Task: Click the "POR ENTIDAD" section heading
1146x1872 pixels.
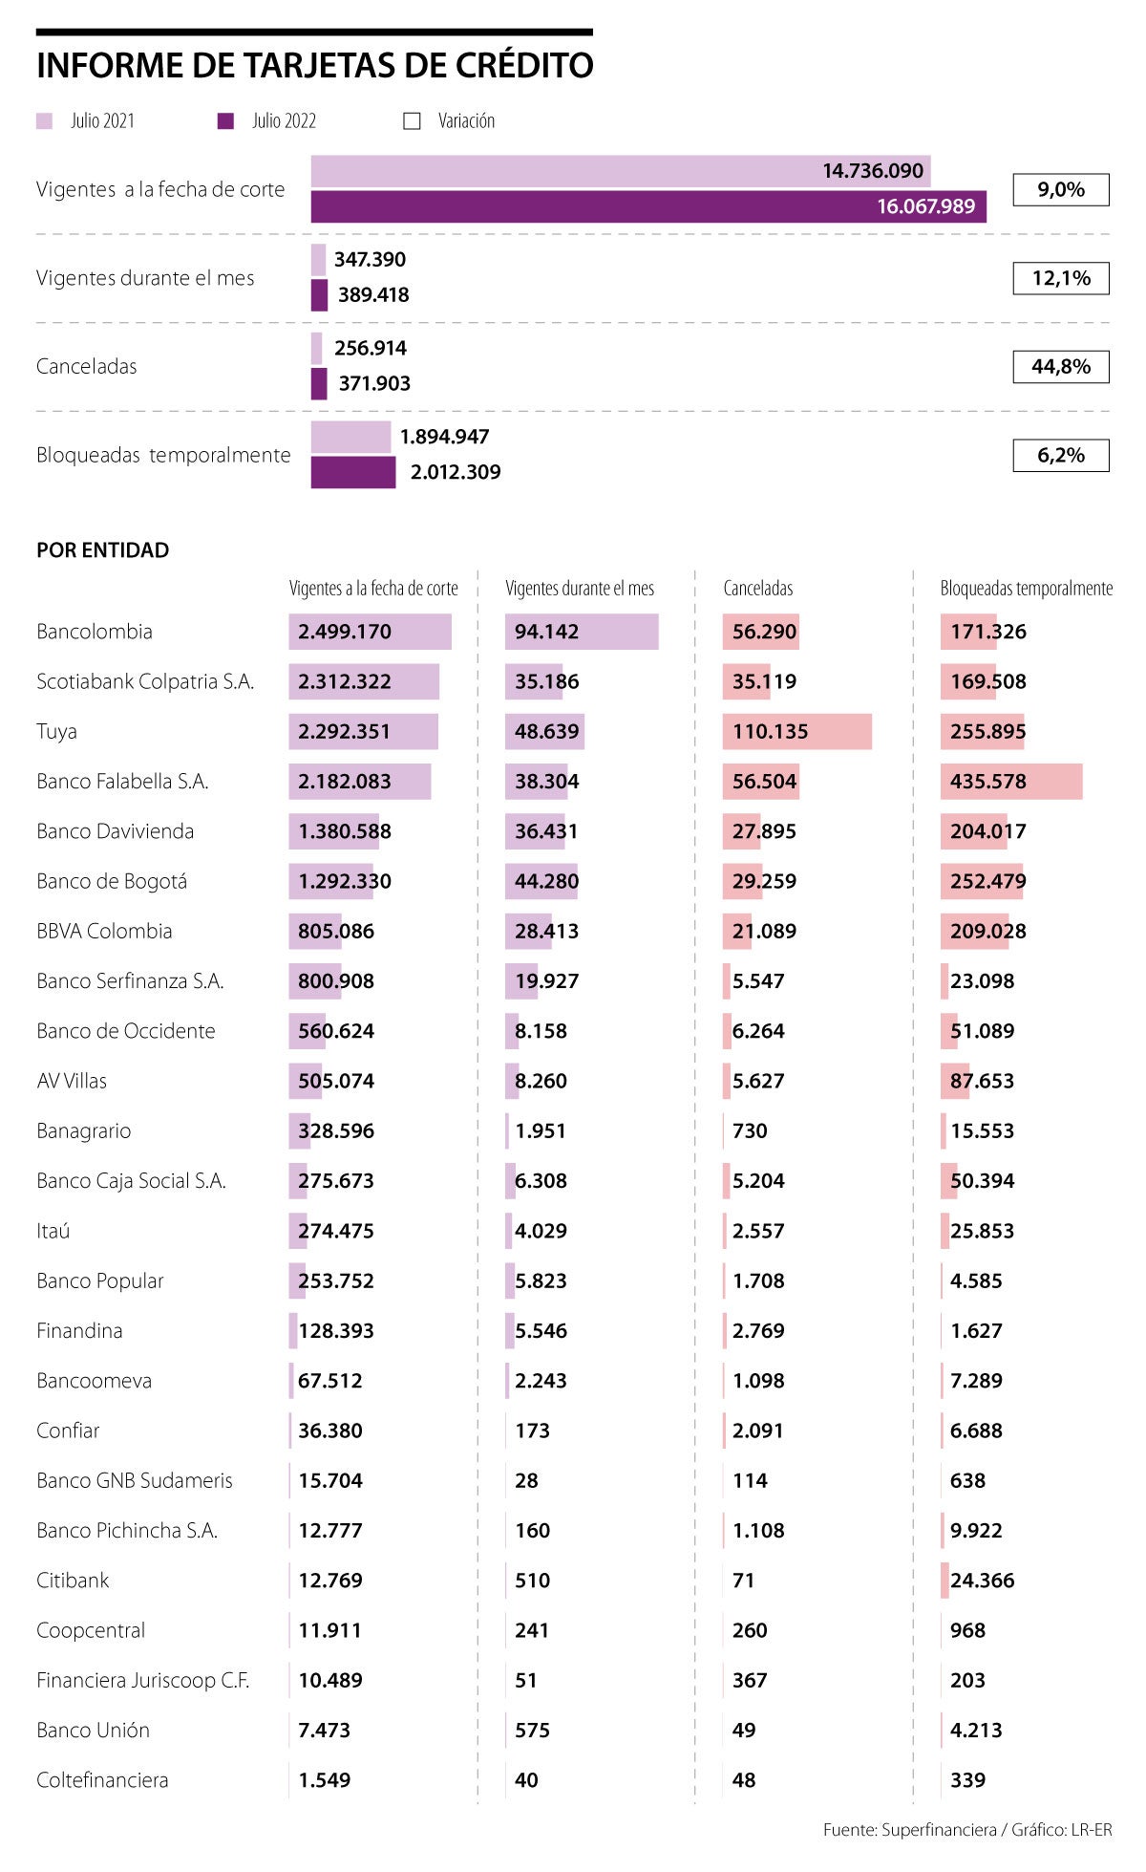Action: tap(102, 550)
